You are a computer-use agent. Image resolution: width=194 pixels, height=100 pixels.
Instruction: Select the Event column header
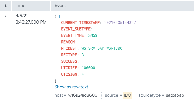(60, 6)
